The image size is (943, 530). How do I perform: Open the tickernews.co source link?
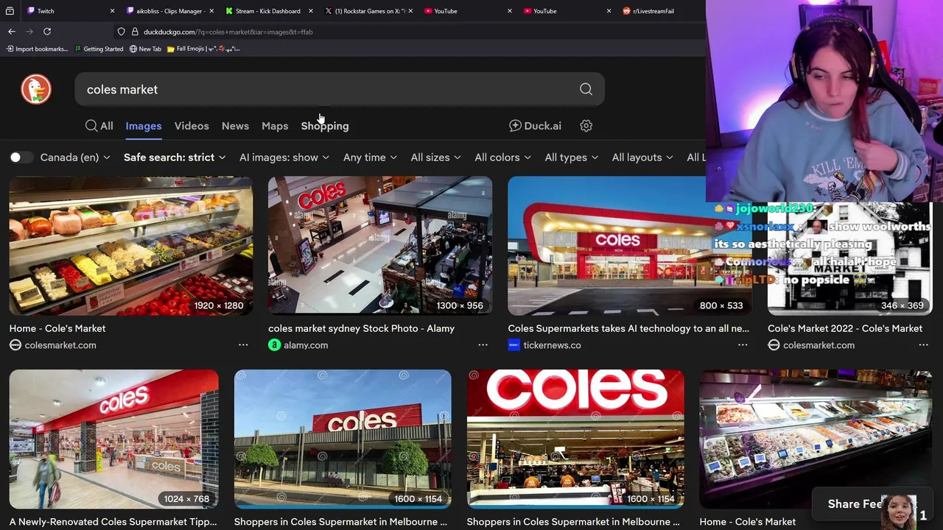(552, 345)
